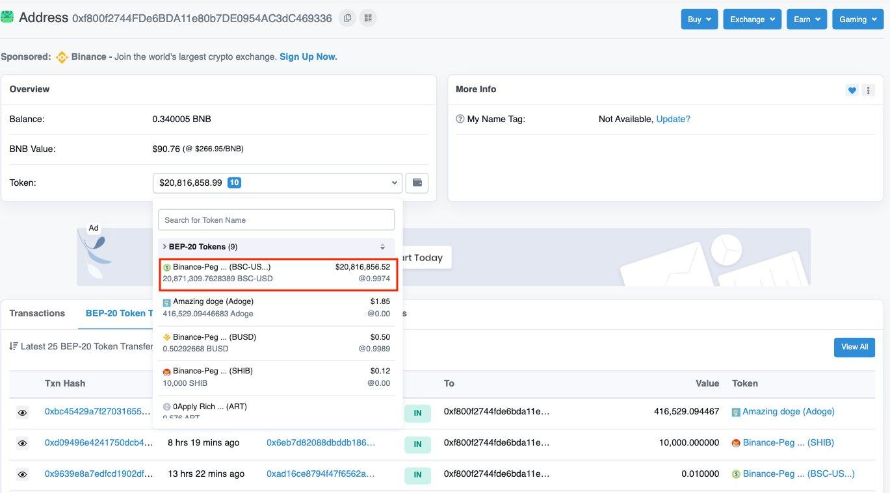Image resolution: width=890 pixels, height=493 pixels.
Task: Click the Amazing doge token icon in table
Action: (736, 412)
